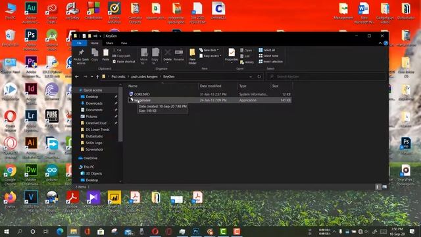The image size is (421, 237).
Task: Click Pin to Quick access in ribbon
Action: tap(81, 57)
